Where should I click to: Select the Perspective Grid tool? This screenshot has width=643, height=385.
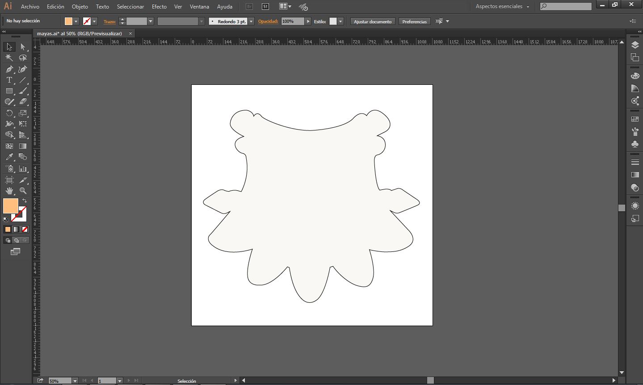coord(23,135)
